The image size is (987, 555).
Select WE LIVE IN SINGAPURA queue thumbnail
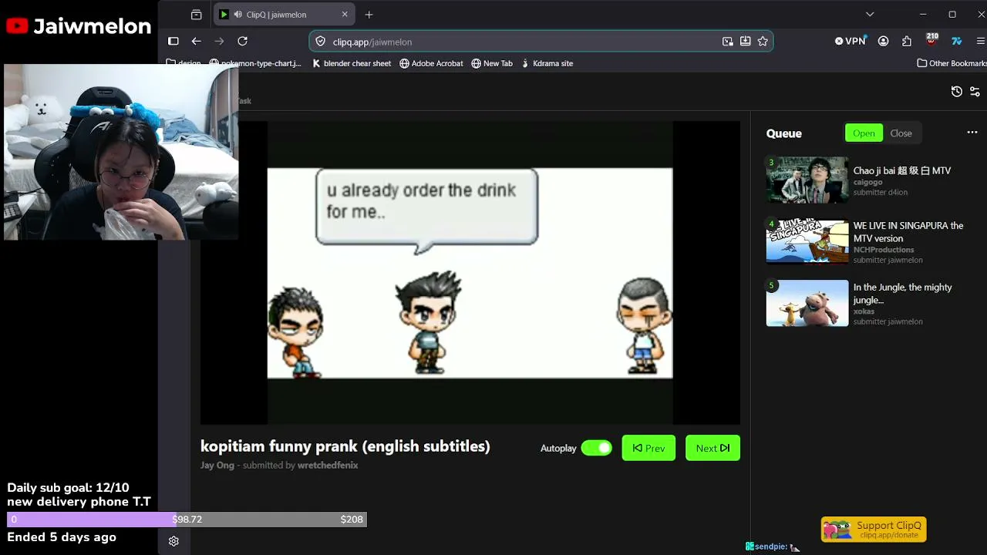click(x=807, y=242)
